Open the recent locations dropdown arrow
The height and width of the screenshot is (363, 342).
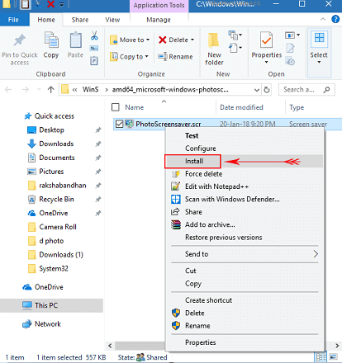click(39, 90)
